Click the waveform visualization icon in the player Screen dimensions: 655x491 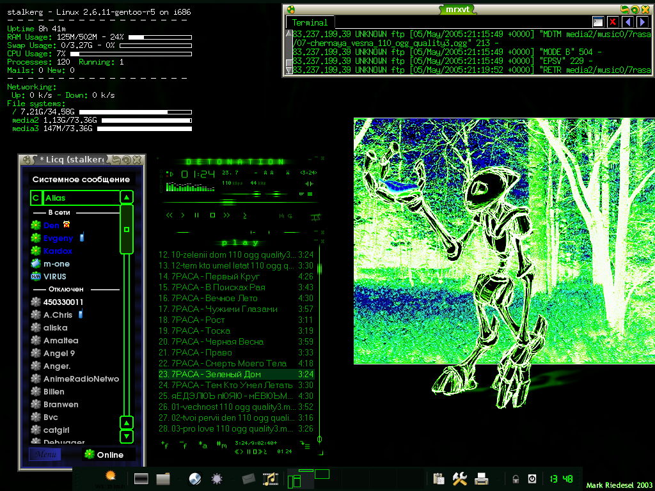coord(309,183)
